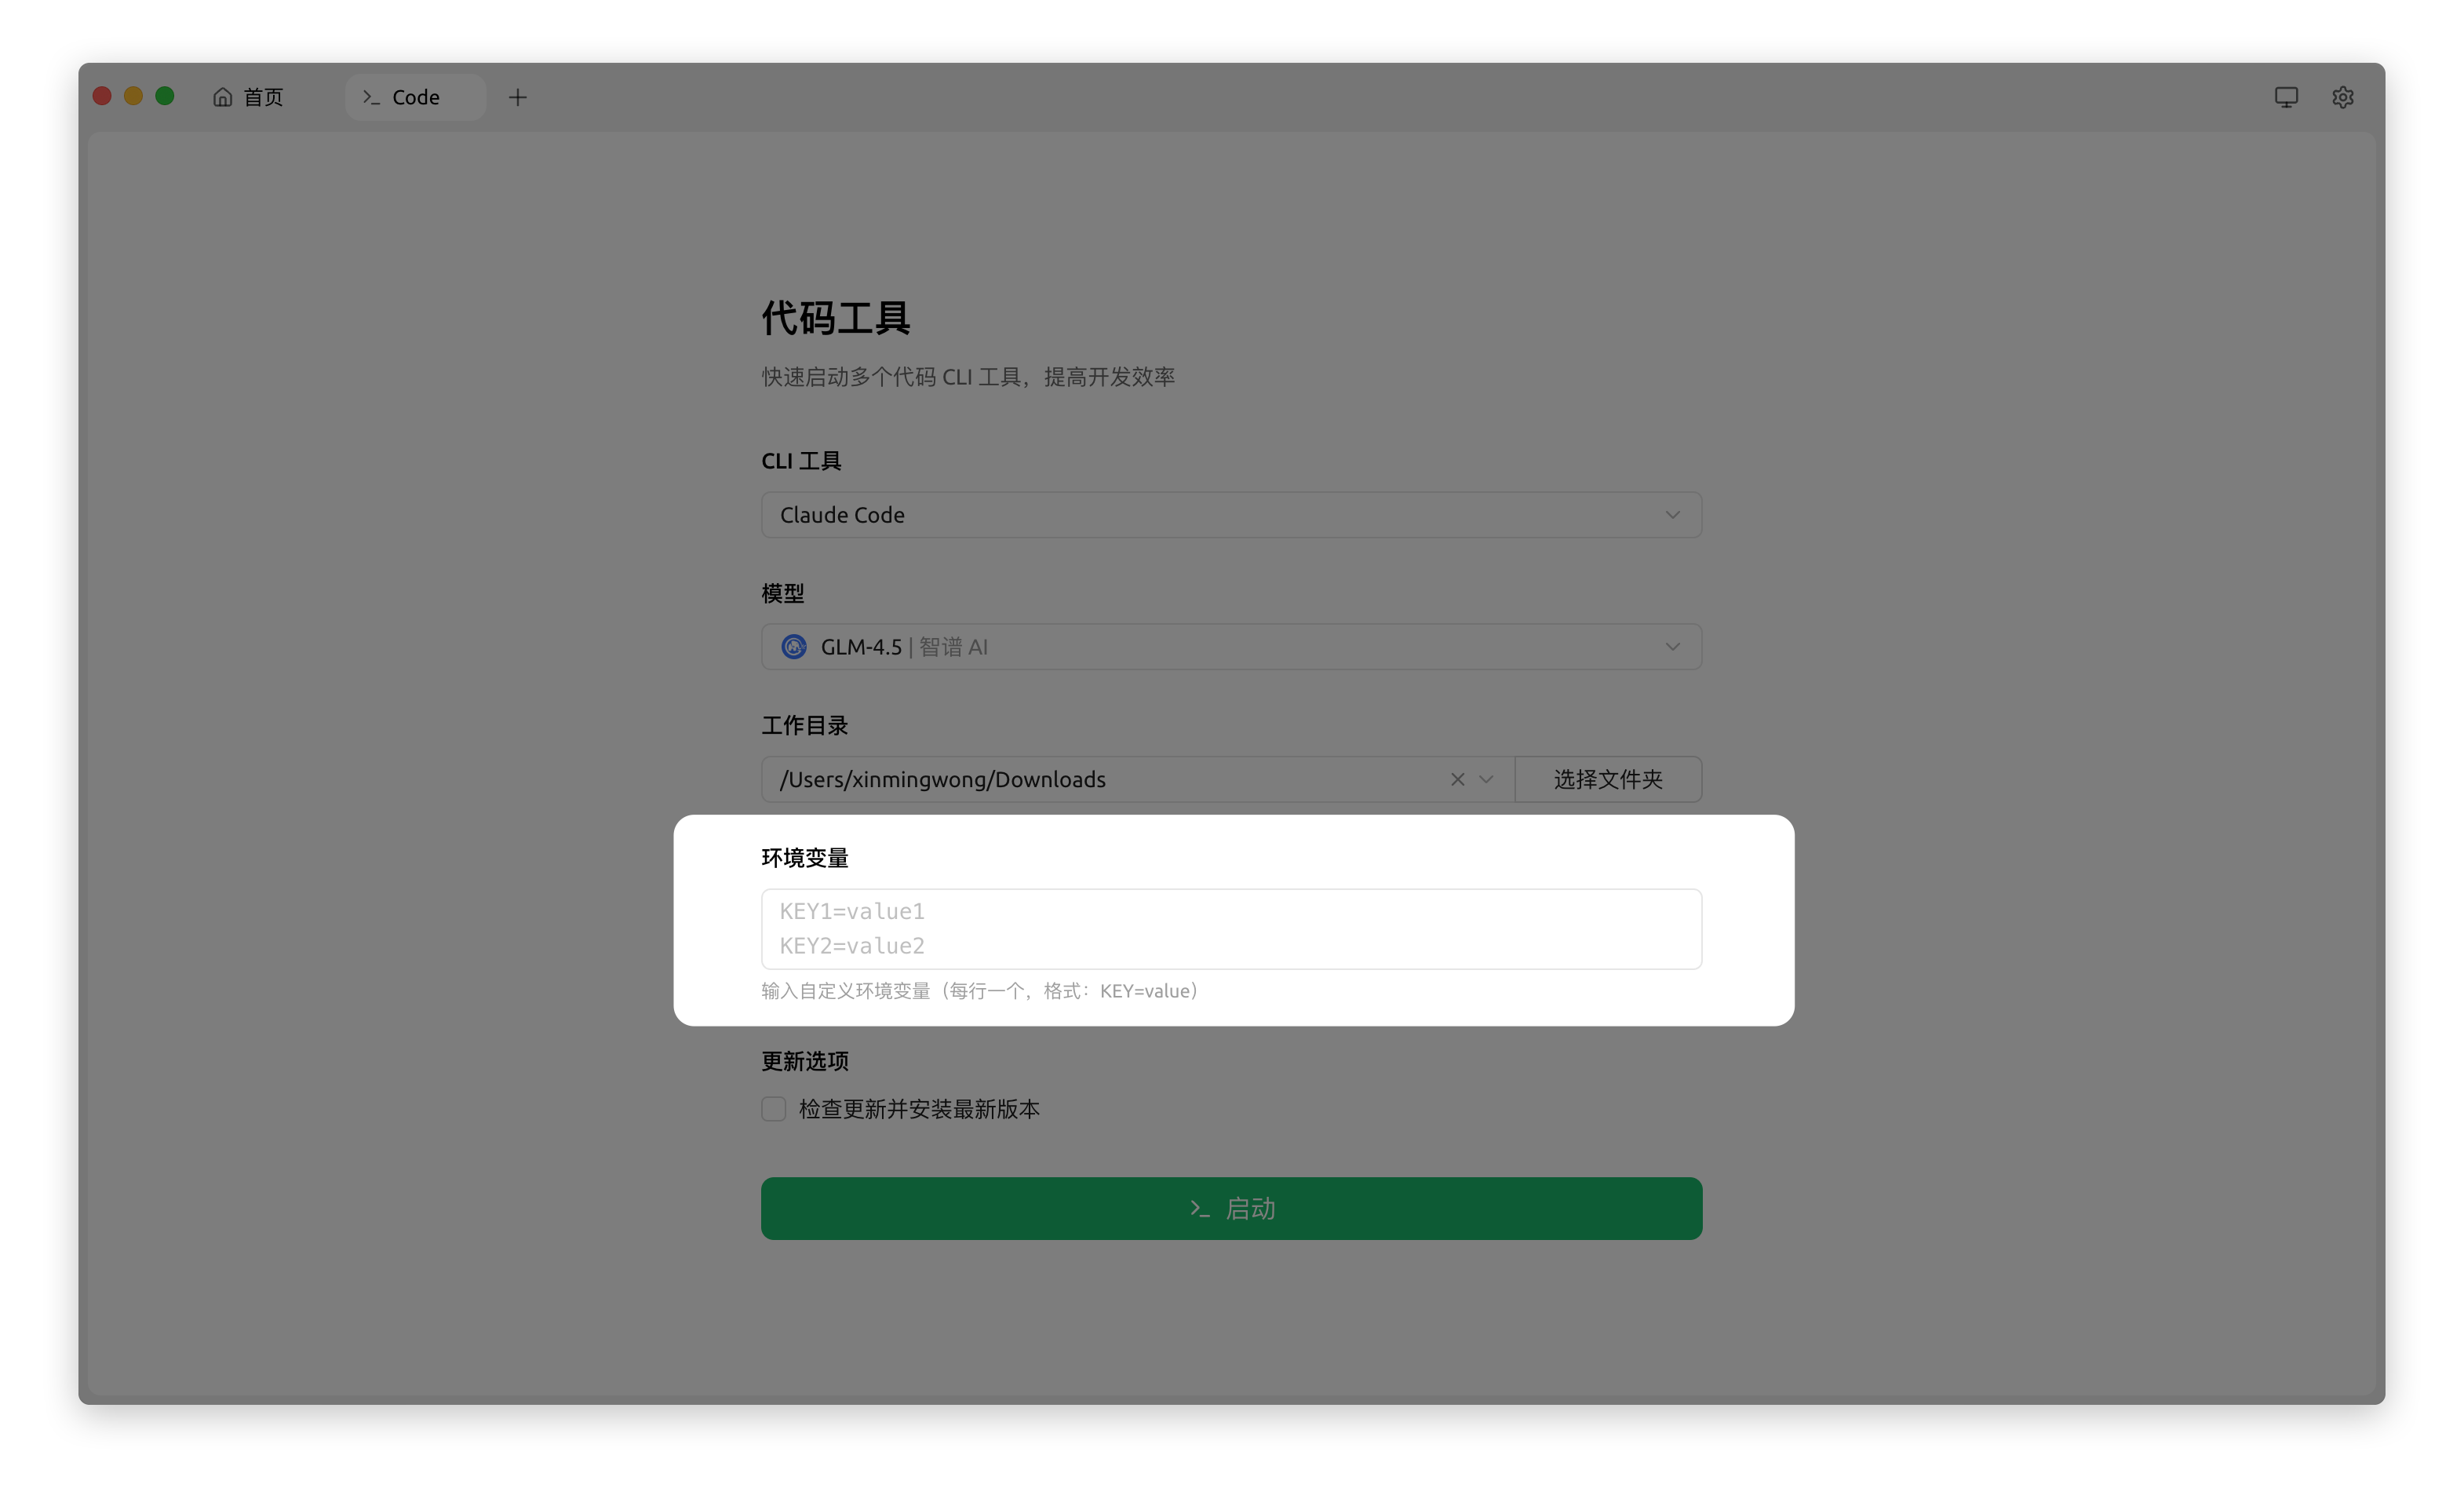Enable 检查更新并安装最新版本 checkbox

(773, 1109)
